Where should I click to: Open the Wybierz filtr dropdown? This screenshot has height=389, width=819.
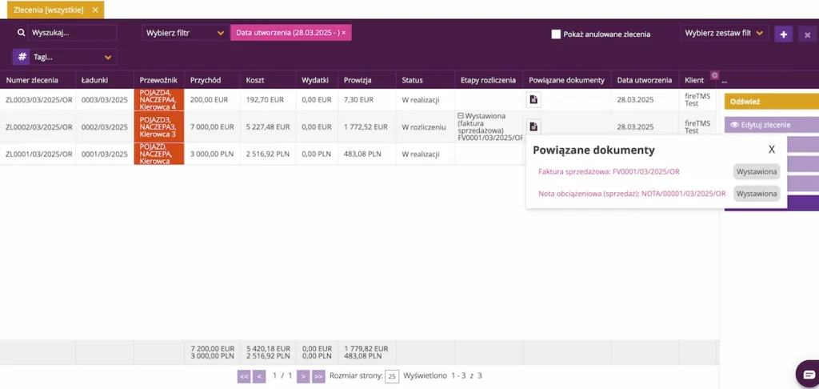coord(185,33)
